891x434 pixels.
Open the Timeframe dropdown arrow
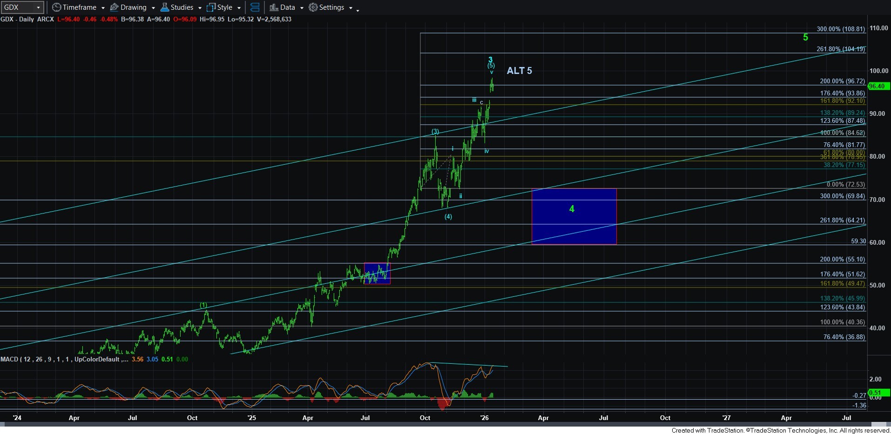102,8
